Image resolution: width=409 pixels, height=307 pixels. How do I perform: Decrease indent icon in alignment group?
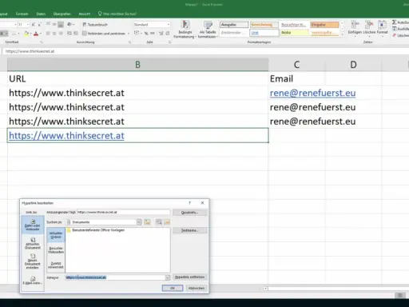tap(69, 34)
